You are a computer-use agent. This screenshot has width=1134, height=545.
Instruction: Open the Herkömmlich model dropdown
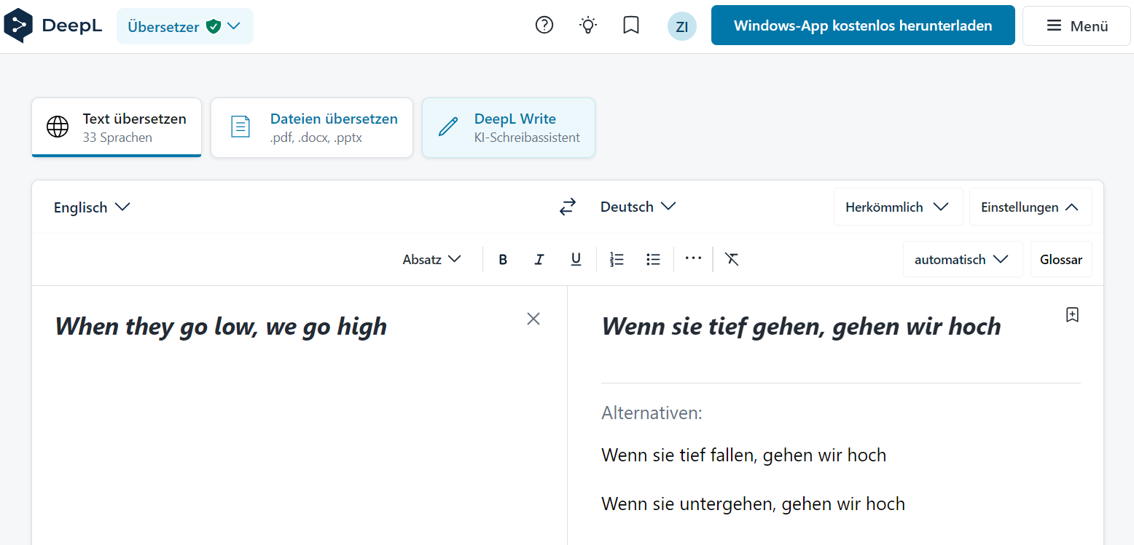898,207
